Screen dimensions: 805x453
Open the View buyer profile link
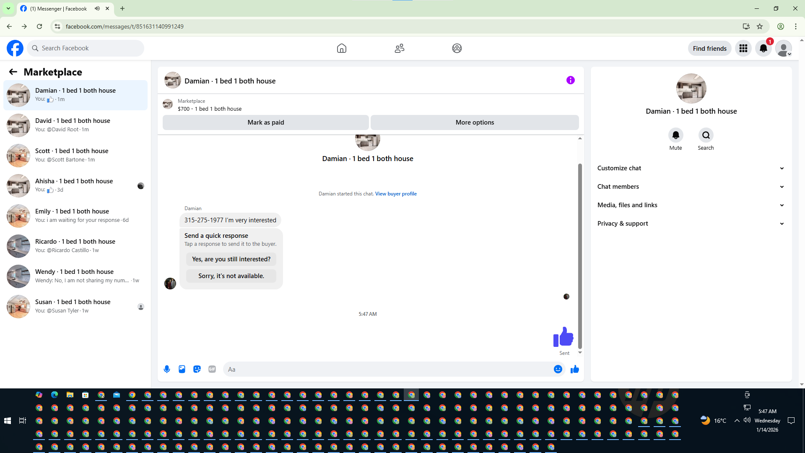click(x=395, y=194)
